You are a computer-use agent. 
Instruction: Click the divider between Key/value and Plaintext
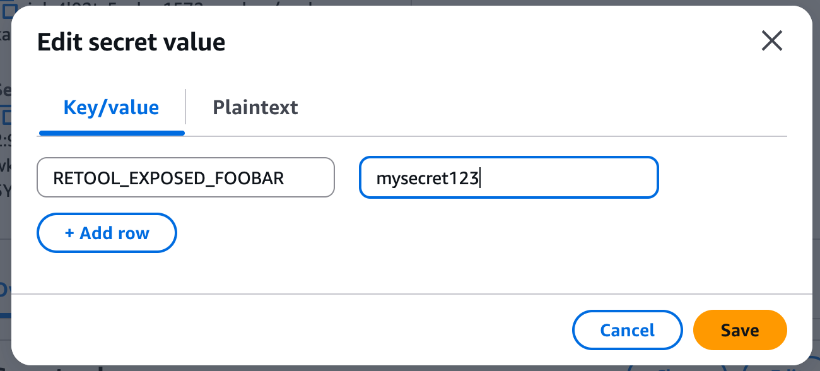click(x=185, y=107)
